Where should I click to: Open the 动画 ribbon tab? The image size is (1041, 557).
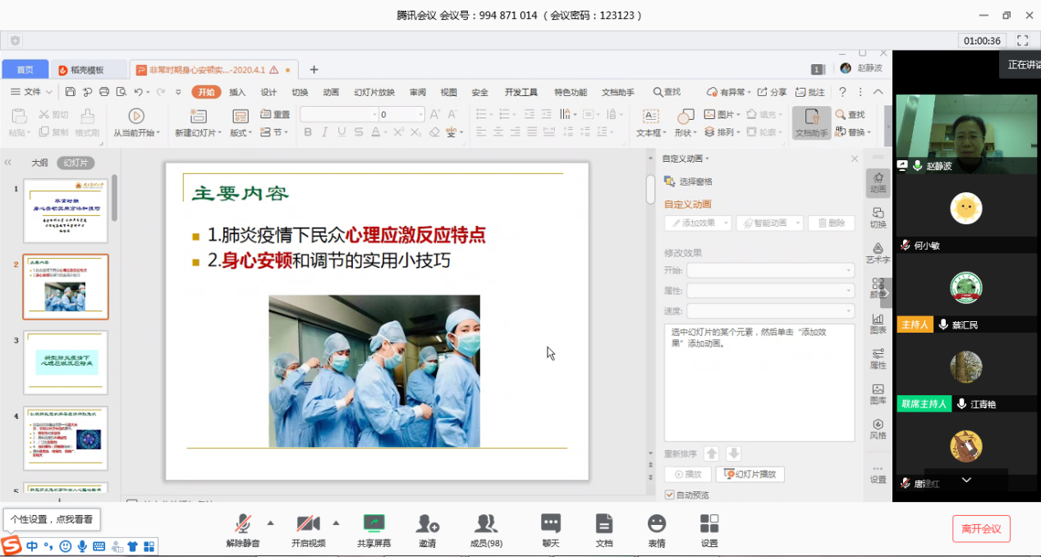[331, 92]
